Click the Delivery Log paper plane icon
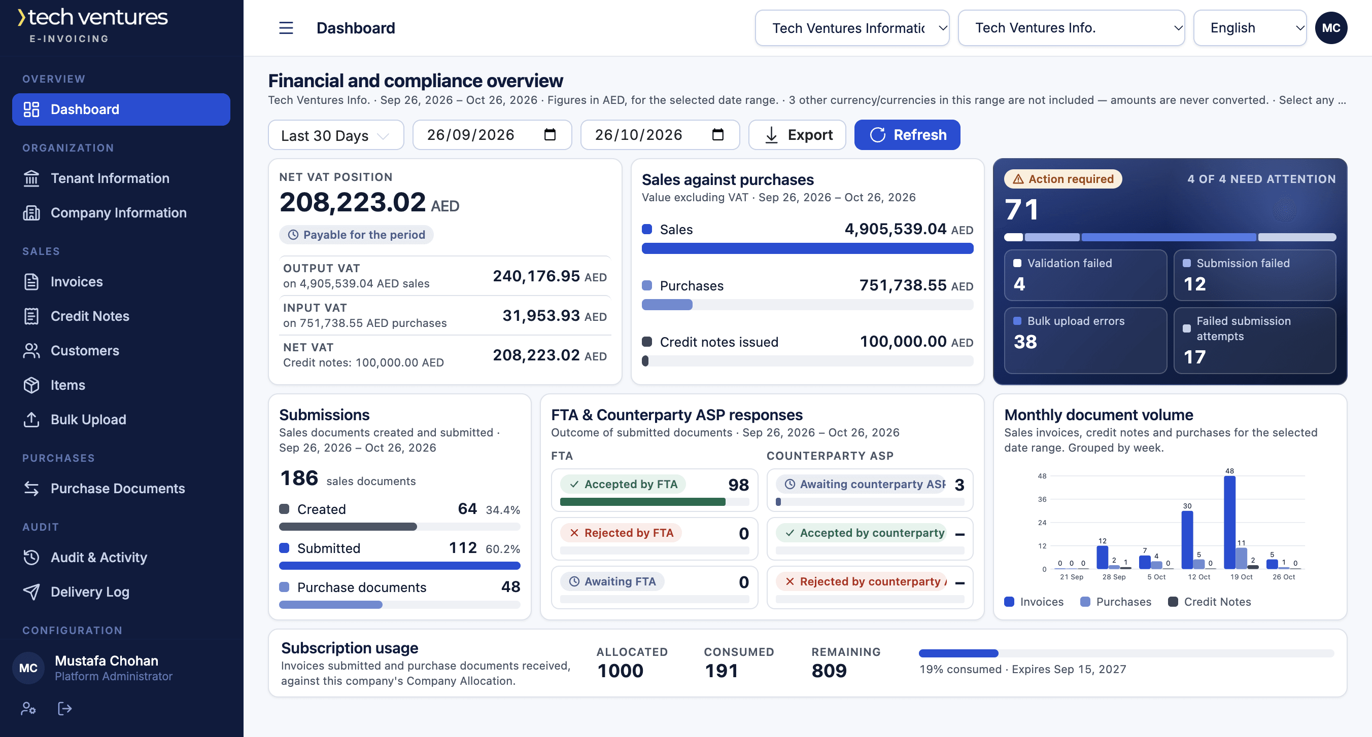1372x737 pixels. (31, 592)
